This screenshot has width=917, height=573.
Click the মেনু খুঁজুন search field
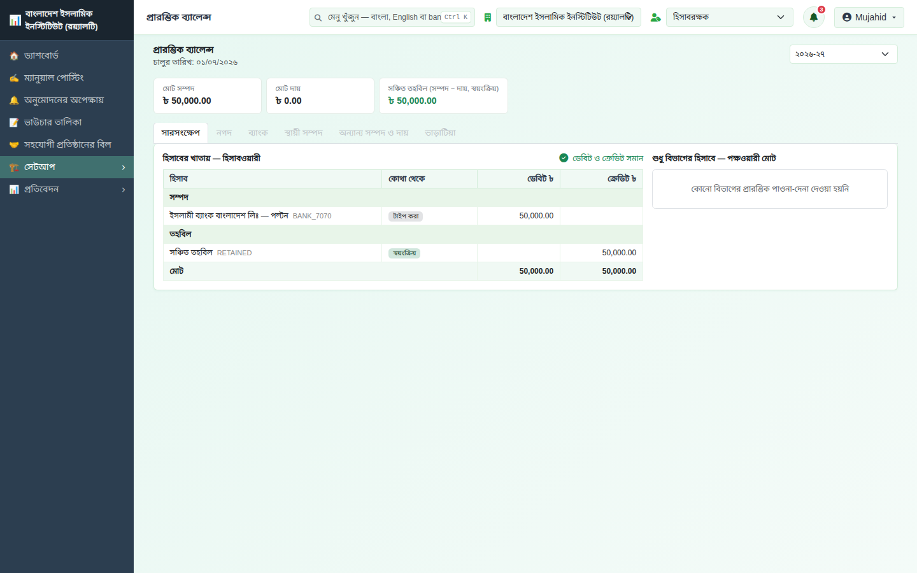click(392, 17)
